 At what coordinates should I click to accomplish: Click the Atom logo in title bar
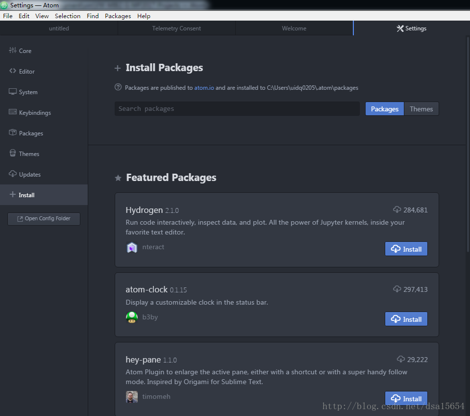(x=4, y=5)
